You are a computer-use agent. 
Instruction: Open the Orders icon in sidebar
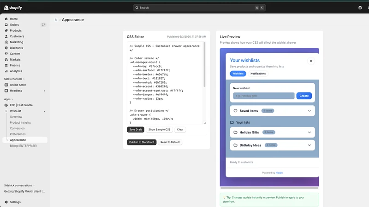click(6, 25)
